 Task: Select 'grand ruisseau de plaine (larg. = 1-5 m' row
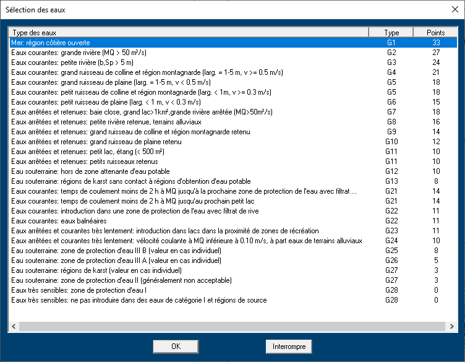coord(233,82)
